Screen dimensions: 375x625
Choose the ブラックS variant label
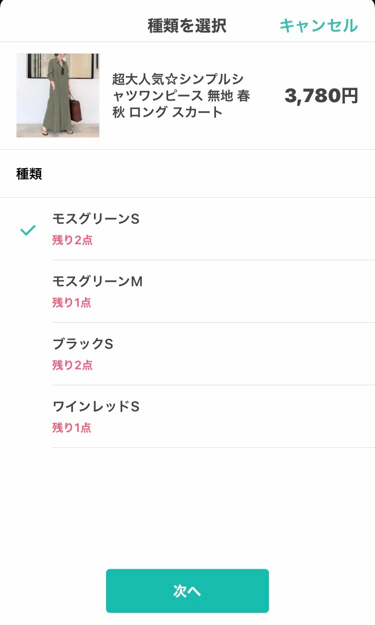click(x=83, y=344)
